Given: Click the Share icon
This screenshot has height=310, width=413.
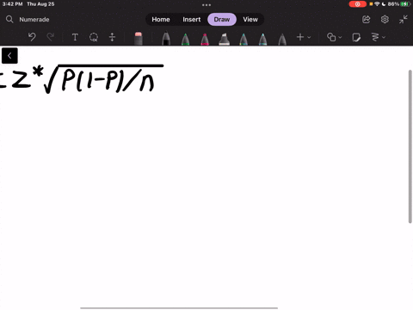Looking at the screenshot, I should click(x=367, y=19).
